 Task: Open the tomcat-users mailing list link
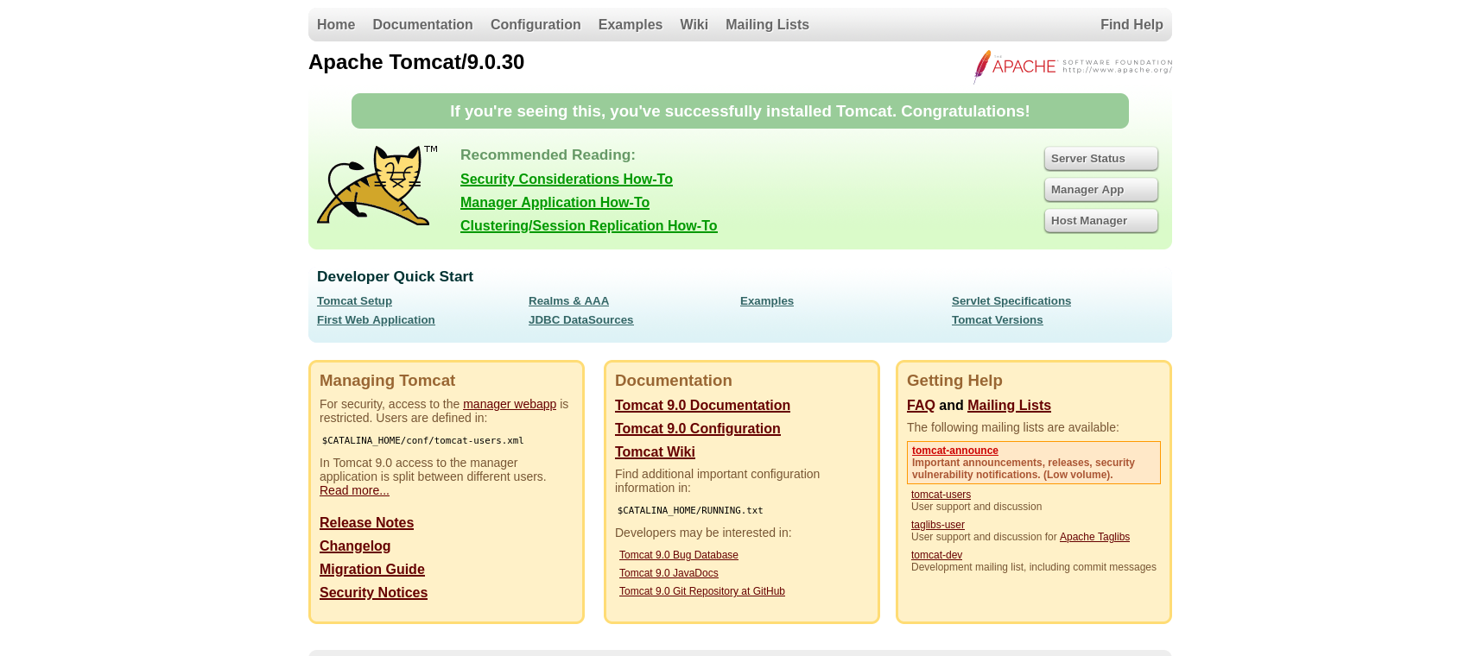[941, 495]
